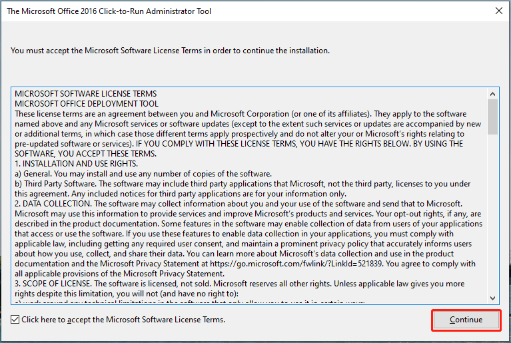This screenshot has height=343, width=511.
Task: Click the dialog title bar text
Action: (109, 11)
